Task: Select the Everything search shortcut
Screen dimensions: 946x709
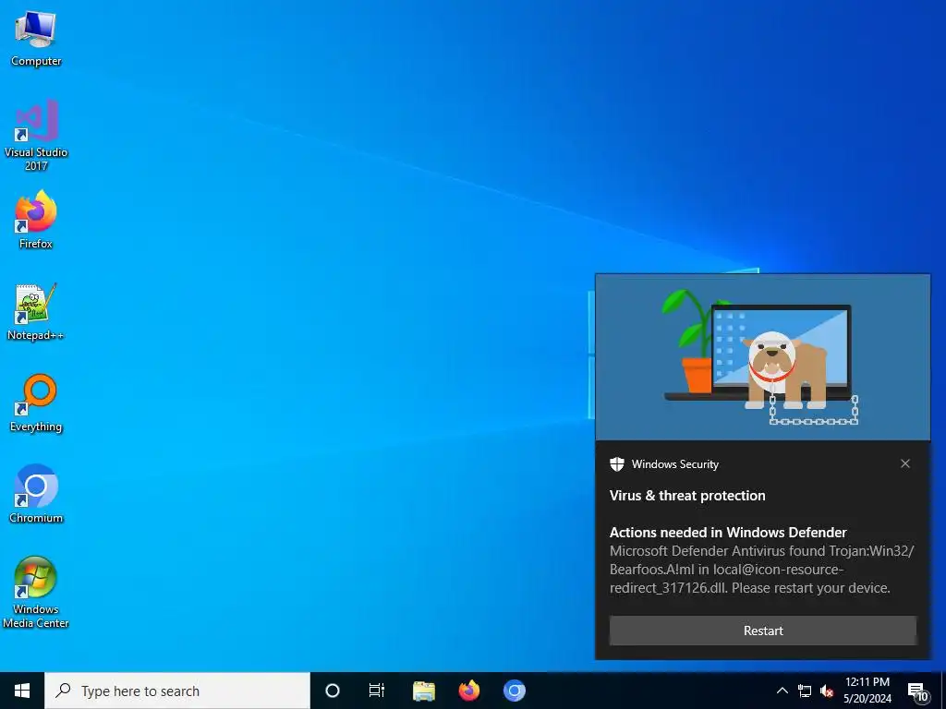Action: [36, 403]
